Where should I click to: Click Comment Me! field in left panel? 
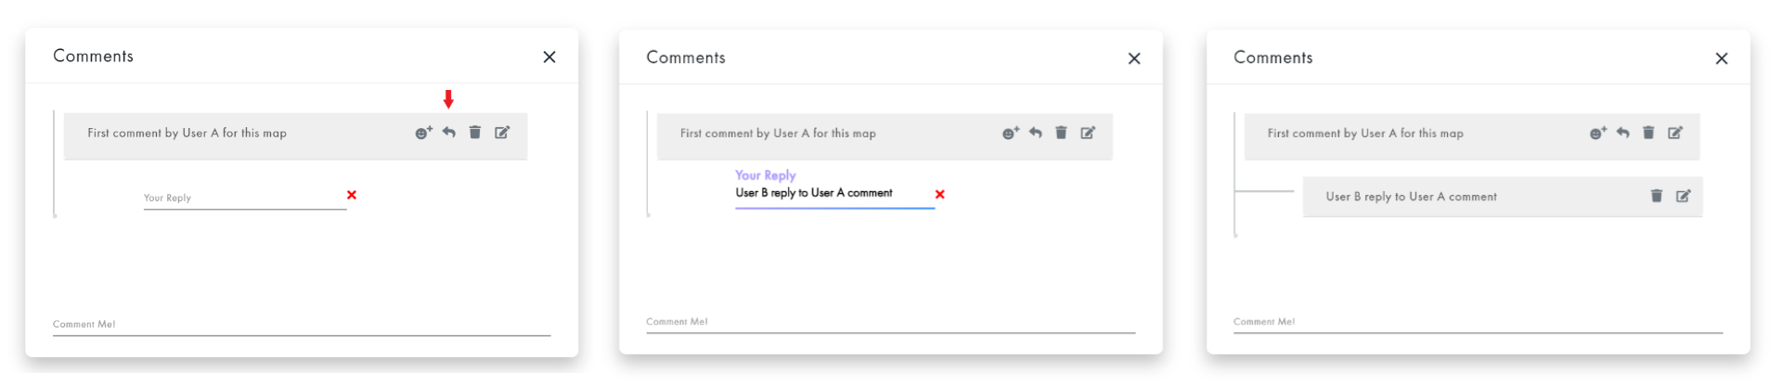click(302, 325)
